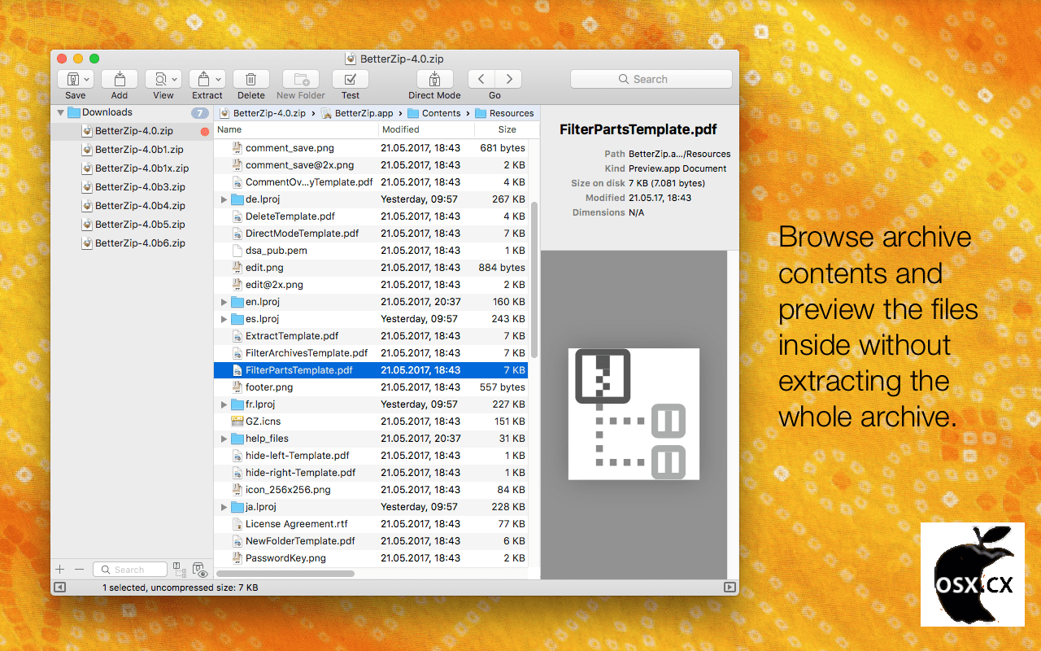Select BetterZip-4.0b6.zip in the sidebar
The width and height of the screenshot is (1041, 651).
click(132, 243)
